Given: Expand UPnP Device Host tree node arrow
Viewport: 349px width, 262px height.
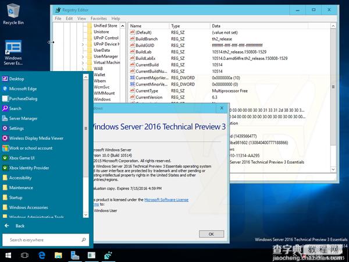Looking at the screenshot, I should [83, 44].
